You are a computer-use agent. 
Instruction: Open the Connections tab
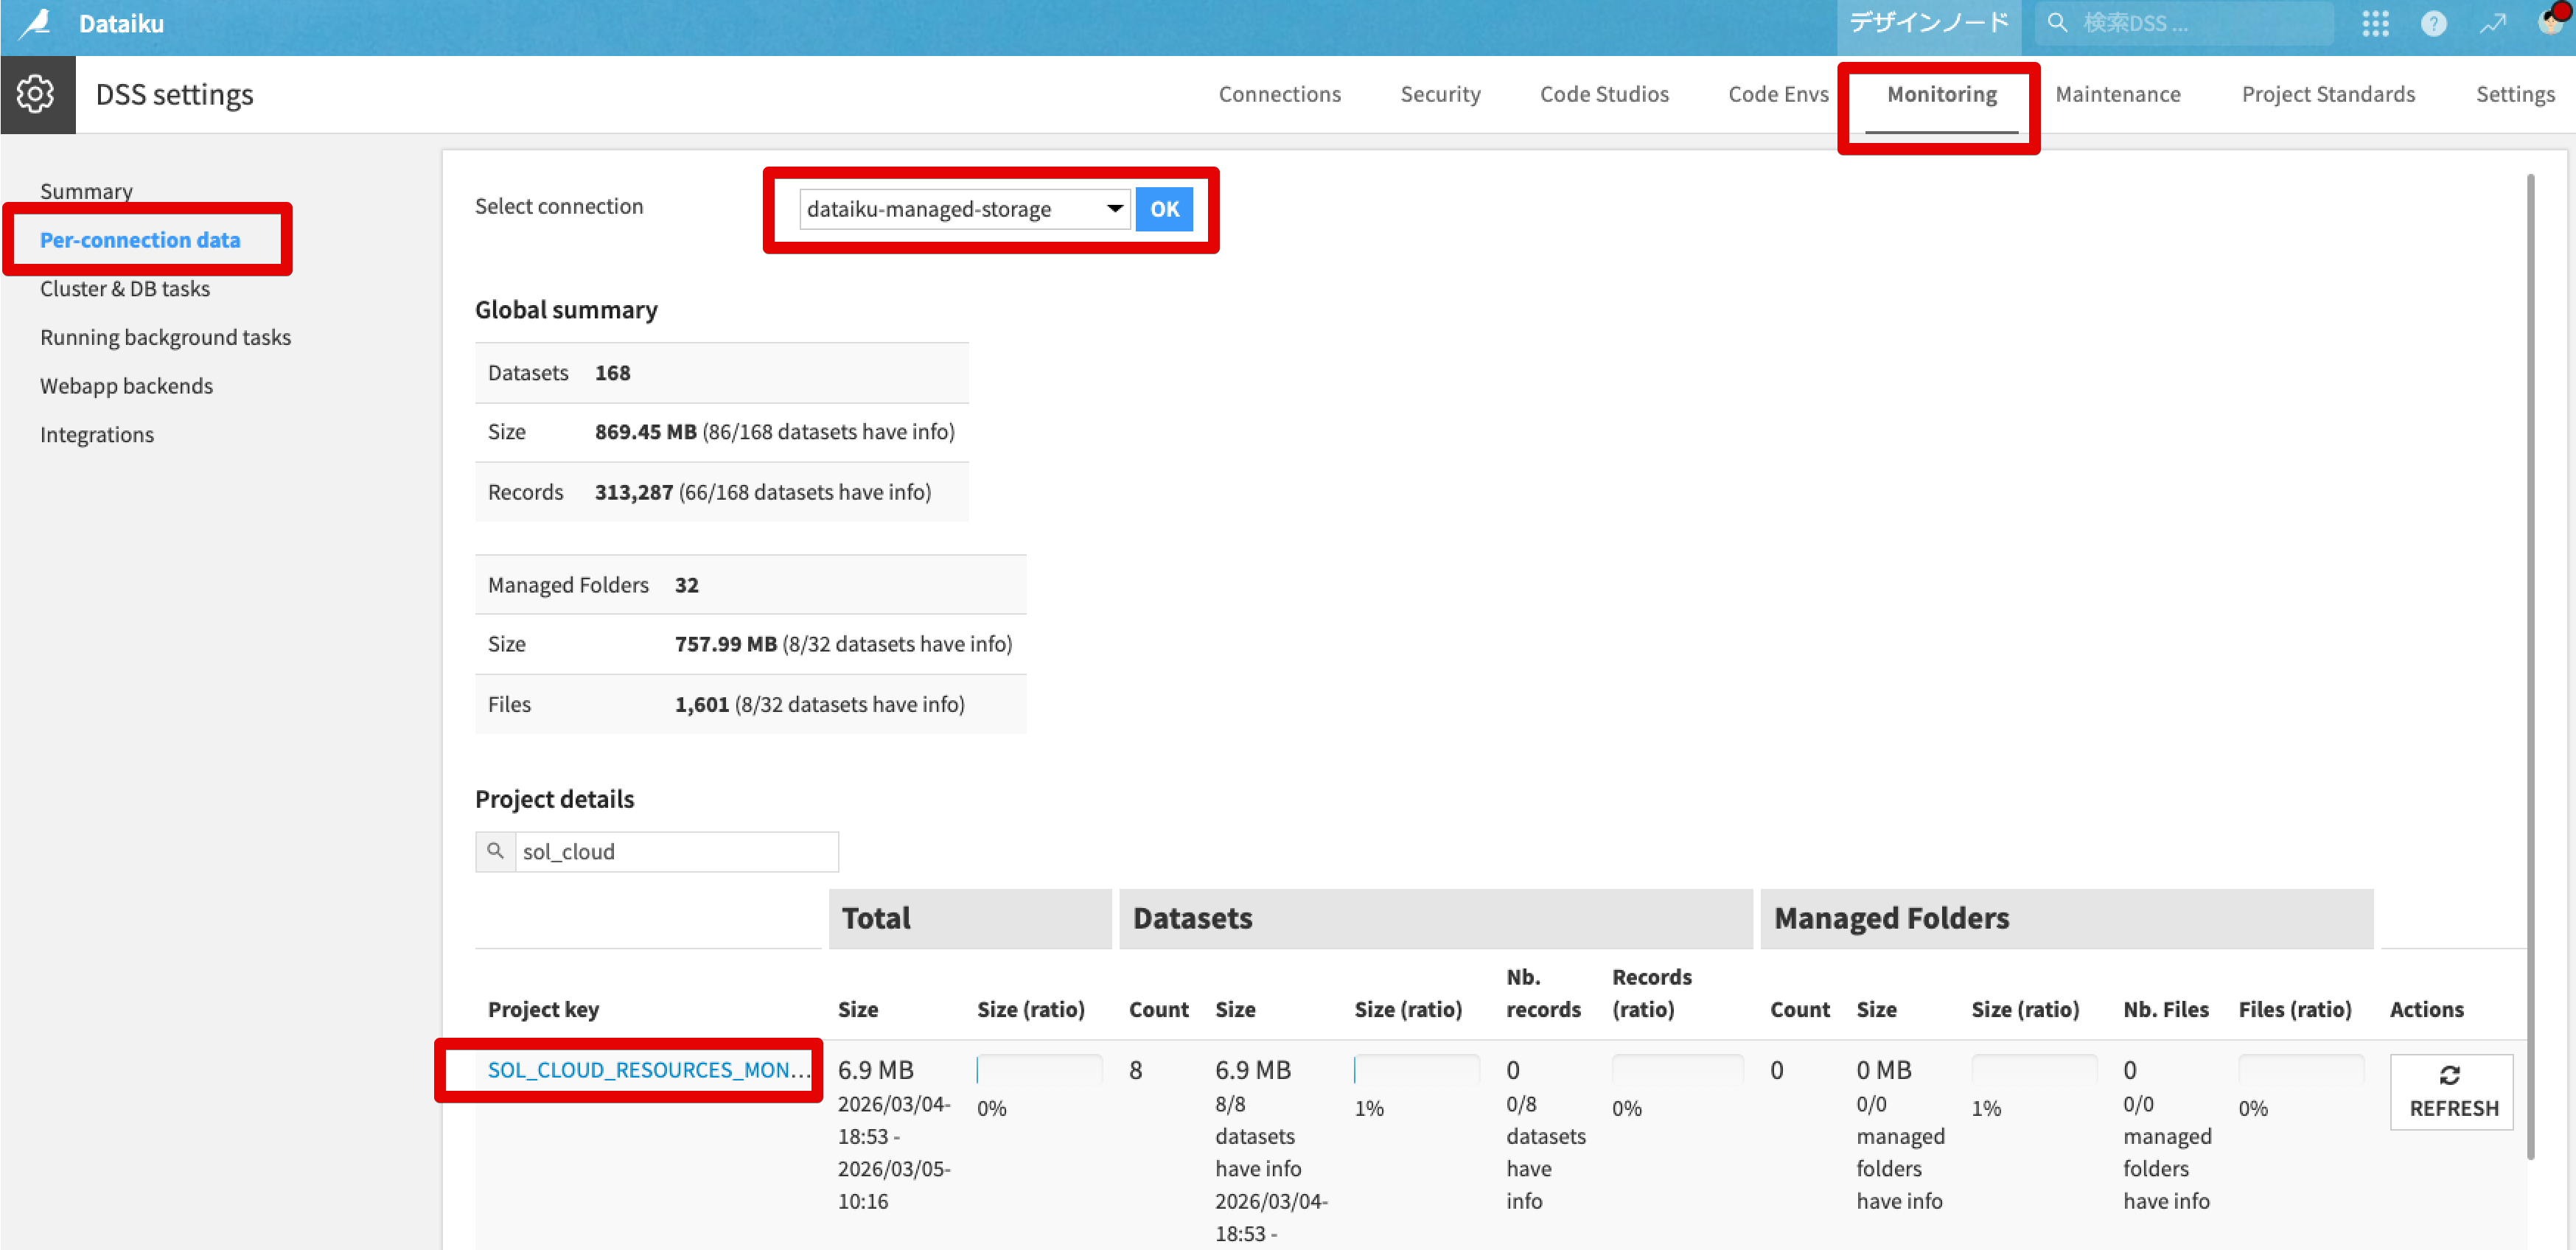click(1279, 94)
